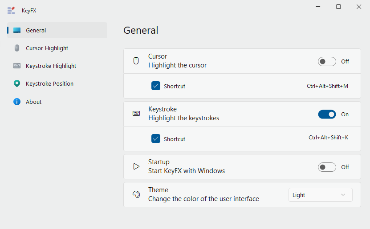Uncheck the Cursor Shortcut checkbox
The image size is (370, 229).
tap(156, 86)
